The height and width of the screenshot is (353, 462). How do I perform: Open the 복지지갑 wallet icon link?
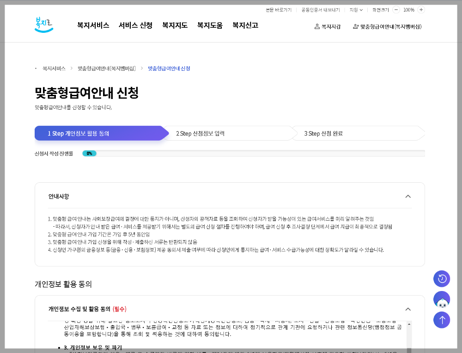(x=328, y=26)
